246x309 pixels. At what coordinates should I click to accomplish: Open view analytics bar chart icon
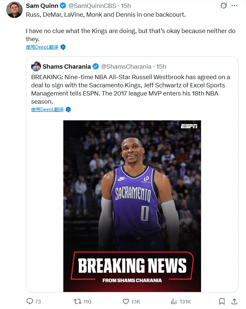point(174,301)
